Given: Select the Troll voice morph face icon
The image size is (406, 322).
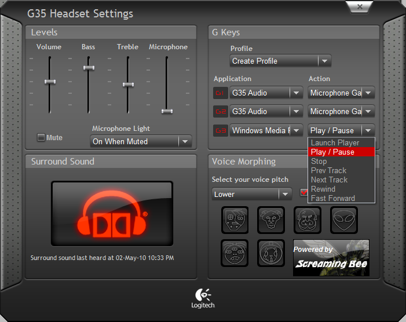Looking at the screenshot, I should [x=271, y=220].
